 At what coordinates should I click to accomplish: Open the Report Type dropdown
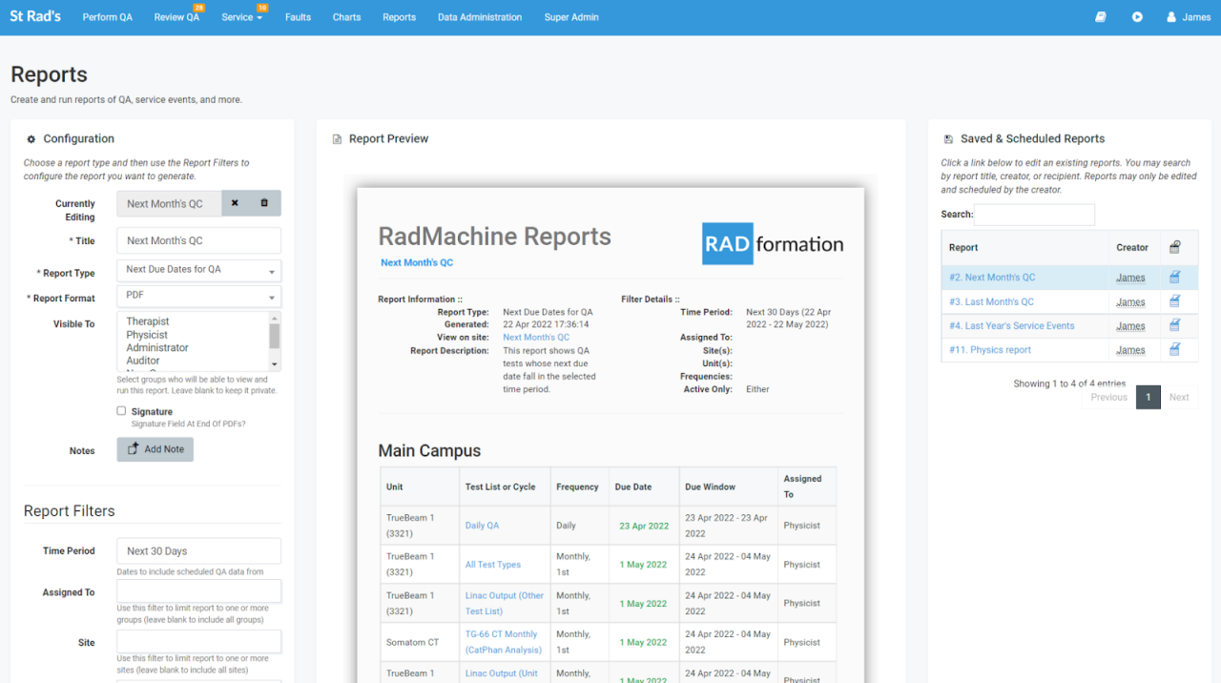point(198,270)
